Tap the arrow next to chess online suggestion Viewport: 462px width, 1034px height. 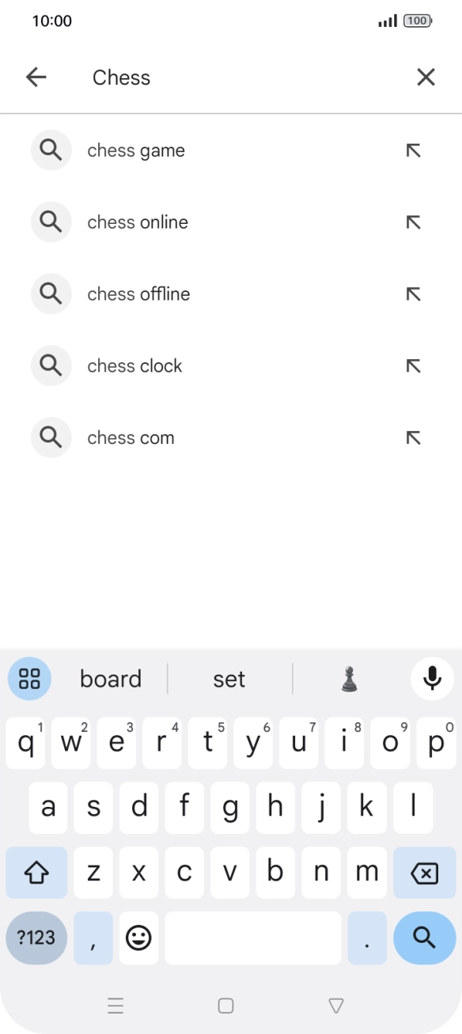click(x=413, y=222)
